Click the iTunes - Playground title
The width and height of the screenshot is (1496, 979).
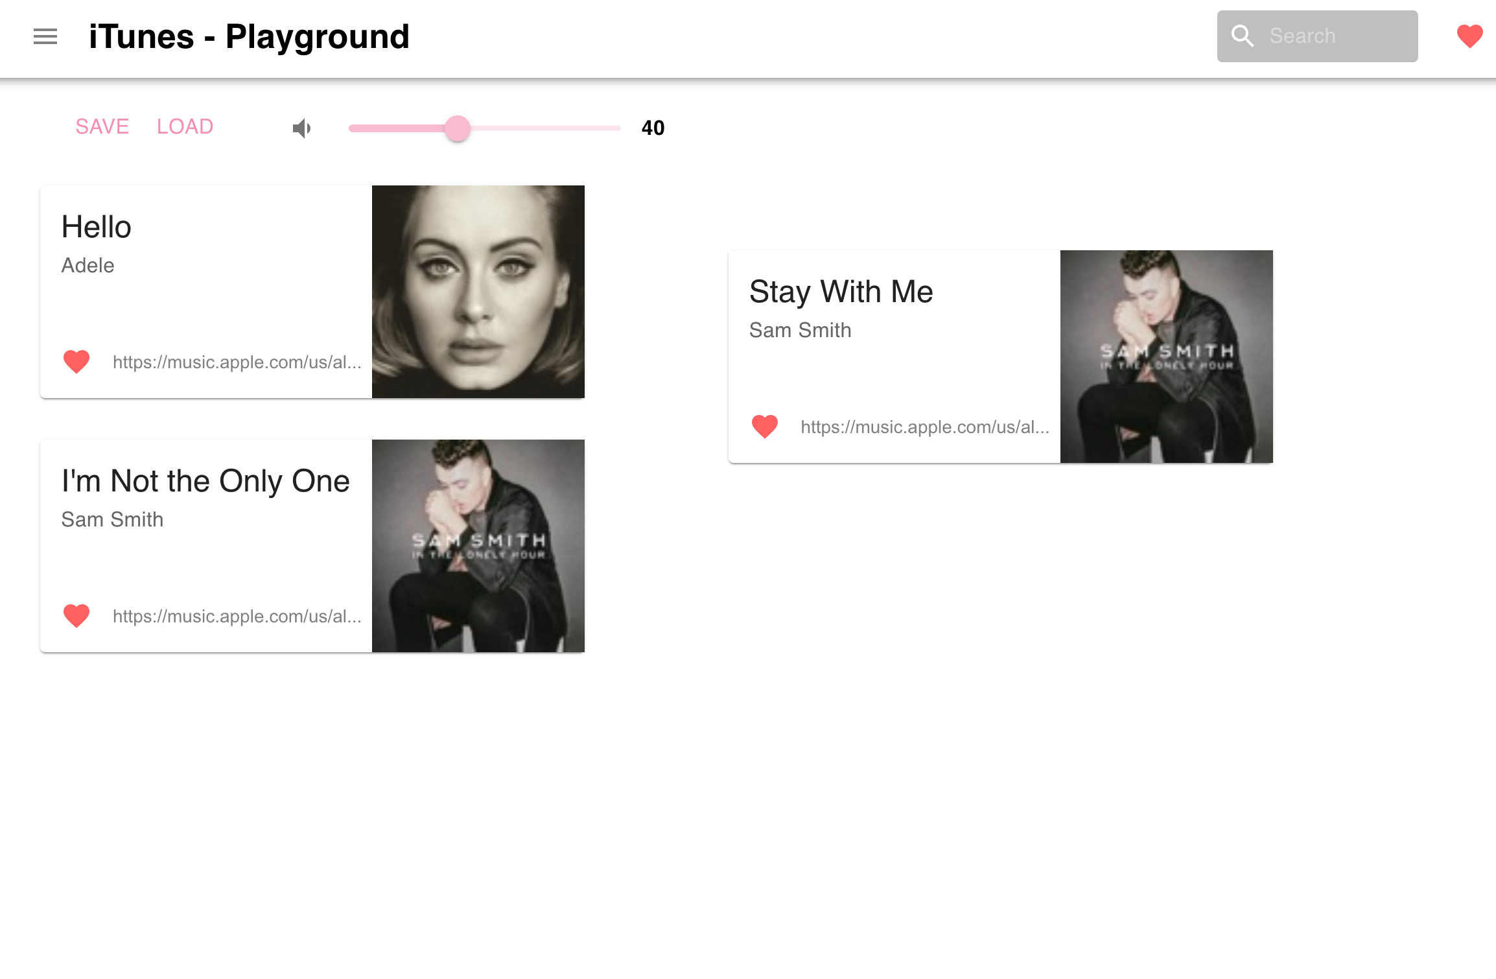(249, 36)
